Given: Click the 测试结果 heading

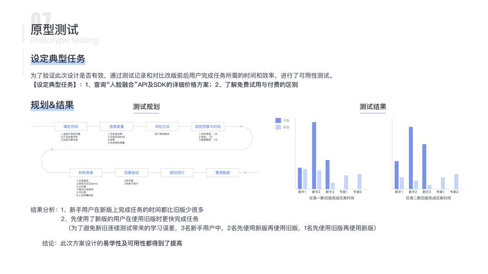Looking at the screenshot, I should (373, 107).
